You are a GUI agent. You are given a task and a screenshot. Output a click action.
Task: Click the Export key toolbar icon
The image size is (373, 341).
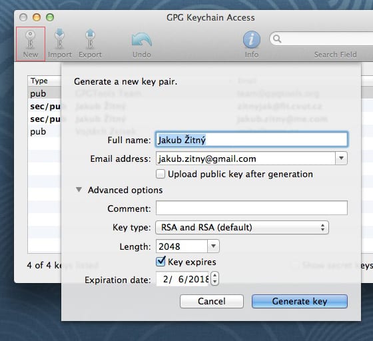(x=90, y=44)
